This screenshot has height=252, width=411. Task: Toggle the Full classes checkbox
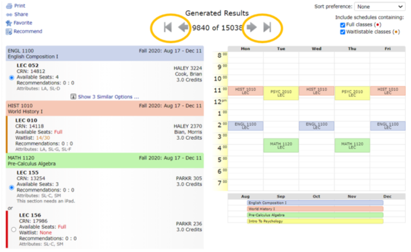coord(342,25)
